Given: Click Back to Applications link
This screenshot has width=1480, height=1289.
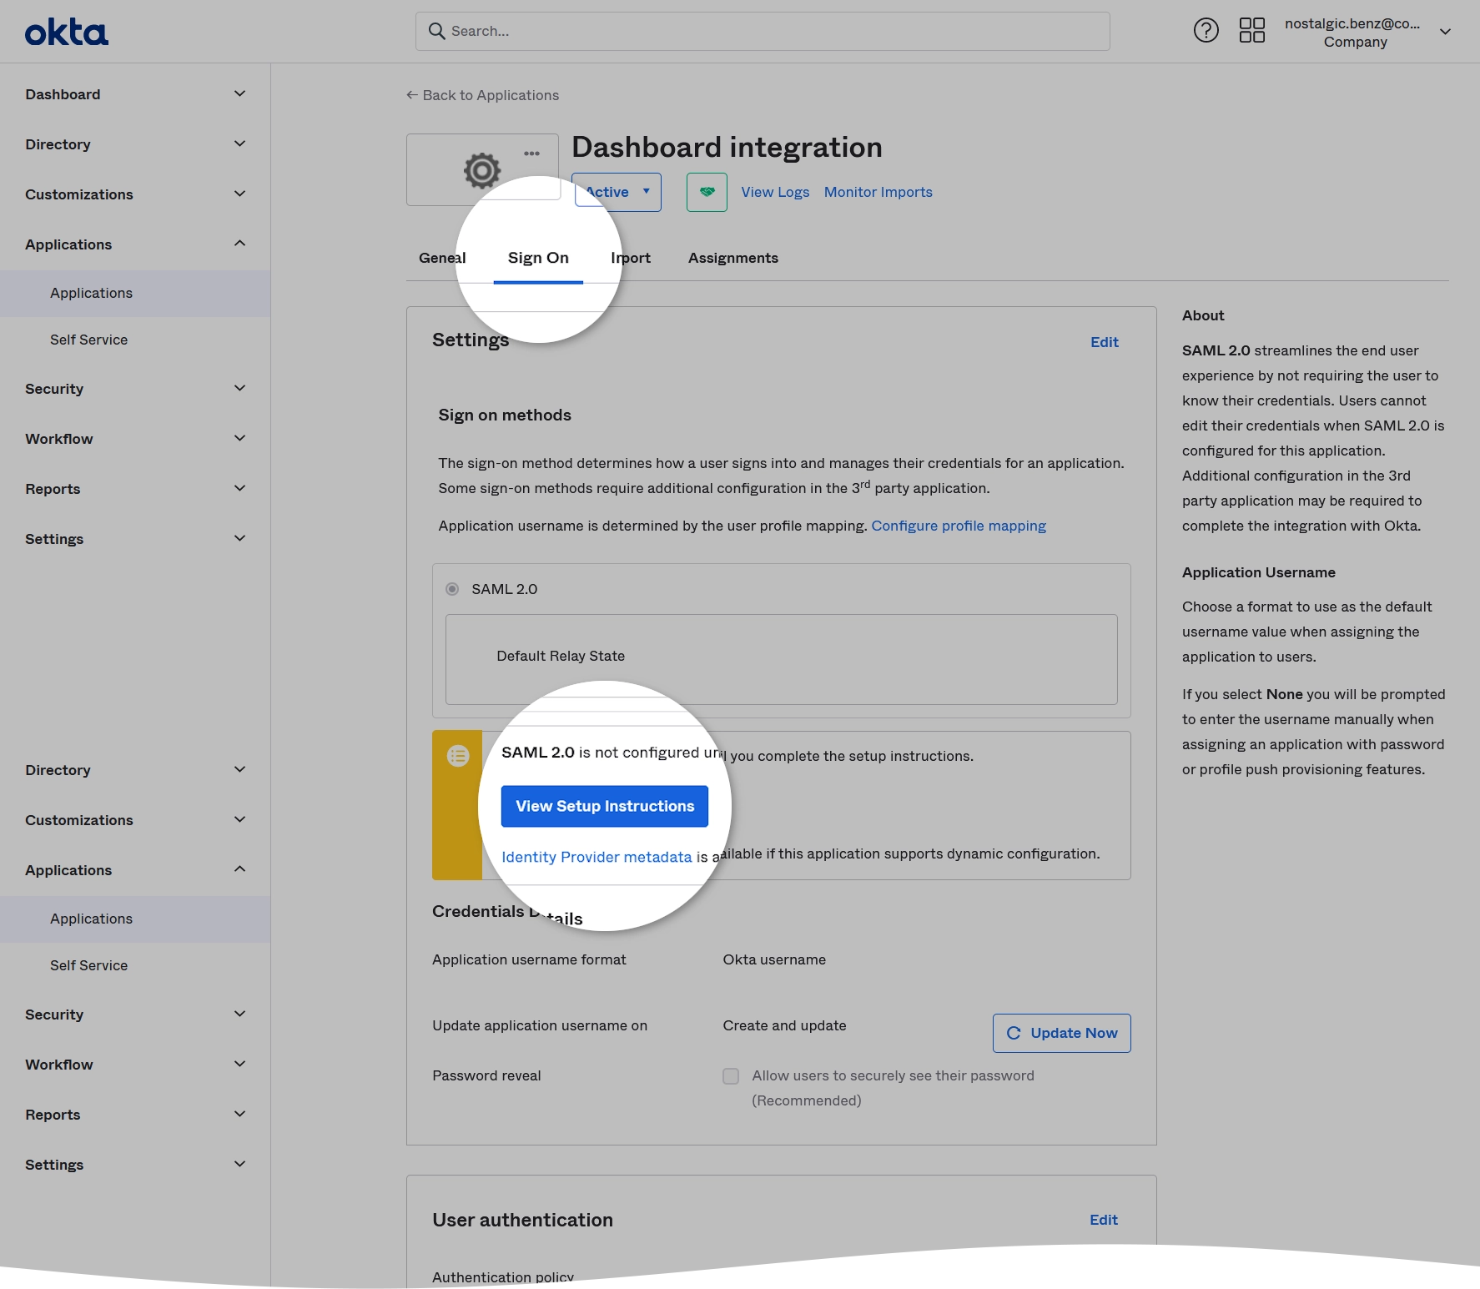Looking at the screenshot, I should pos(482,95).
